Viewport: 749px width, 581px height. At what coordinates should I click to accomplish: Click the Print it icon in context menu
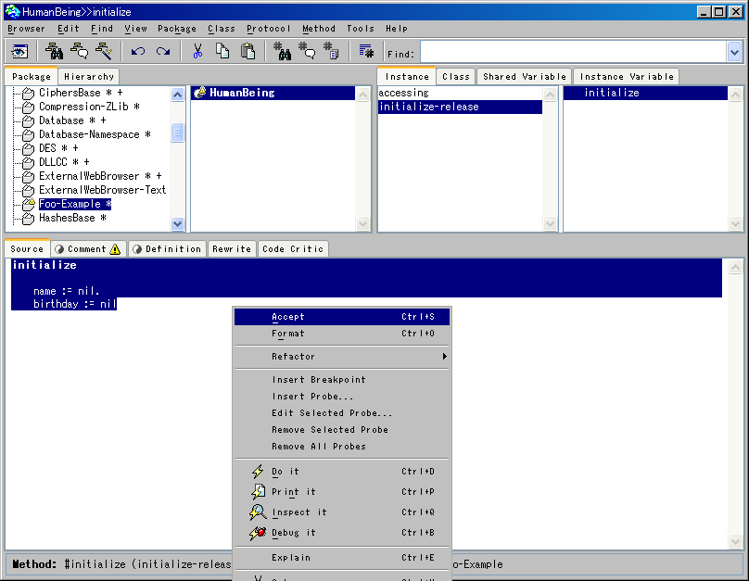pyautogui.click(x=258, y=492)
